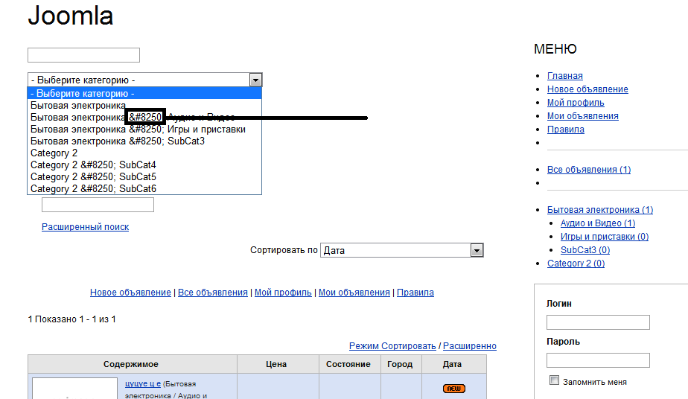Select '- Выберите категорию -' highlighted option
The width and height of the screenshot is (688, 399).
click(x=144, y=93)
